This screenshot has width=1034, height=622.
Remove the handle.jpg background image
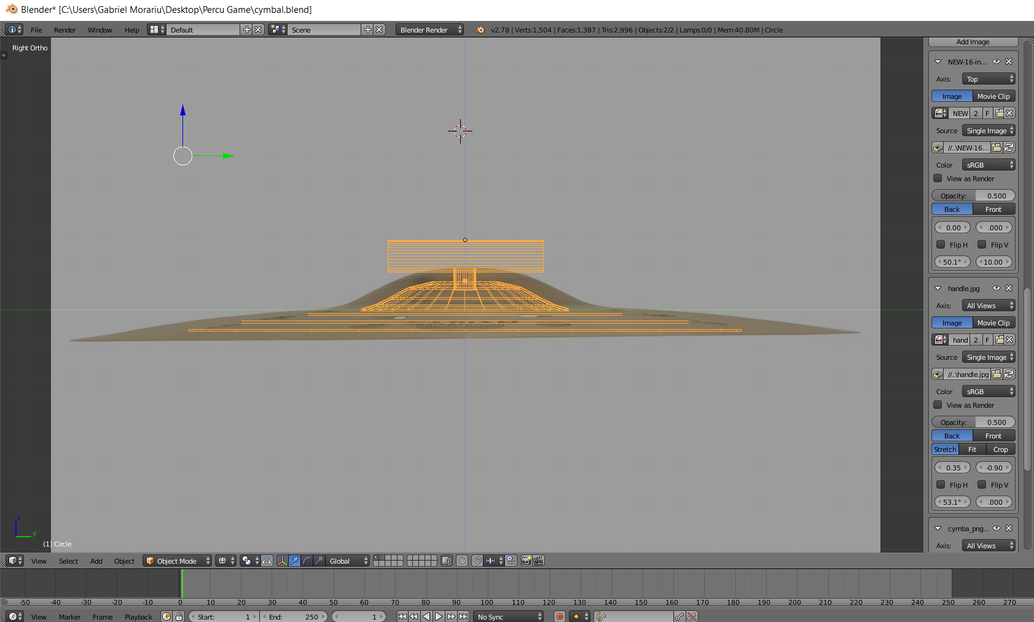tap(1009, 288)
